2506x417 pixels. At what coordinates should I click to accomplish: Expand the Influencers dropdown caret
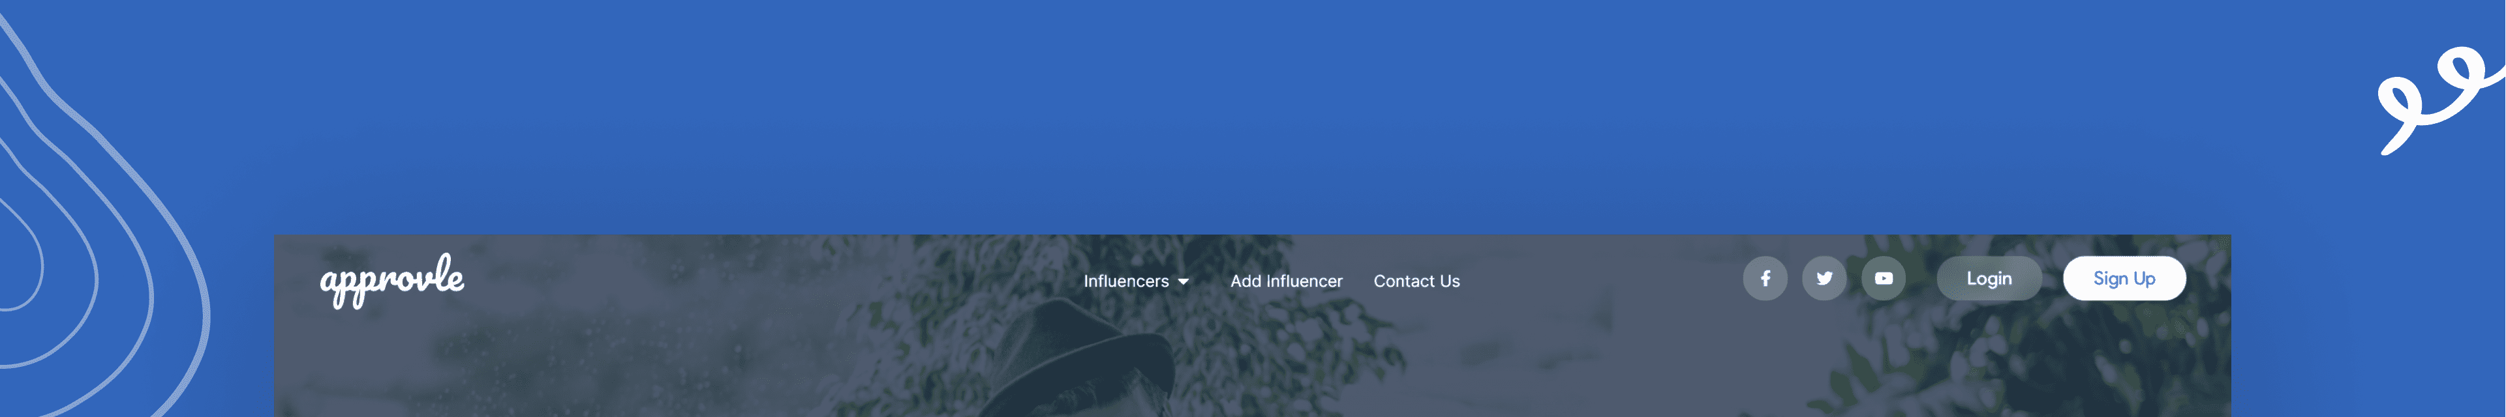[1183, 282]
